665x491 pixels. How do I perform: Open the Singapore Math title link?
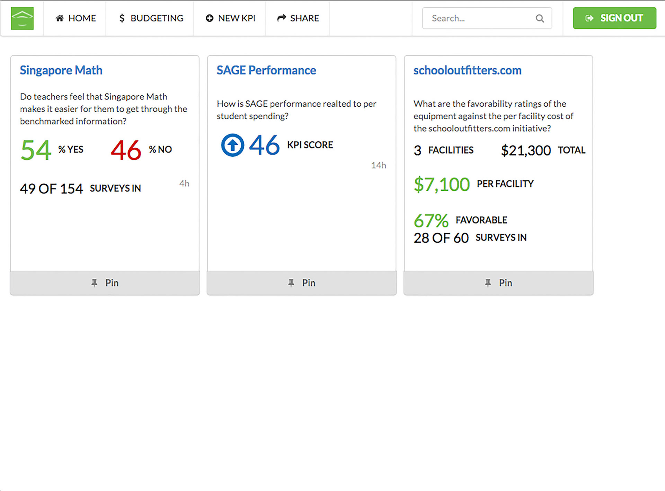(x=61, y=70)
